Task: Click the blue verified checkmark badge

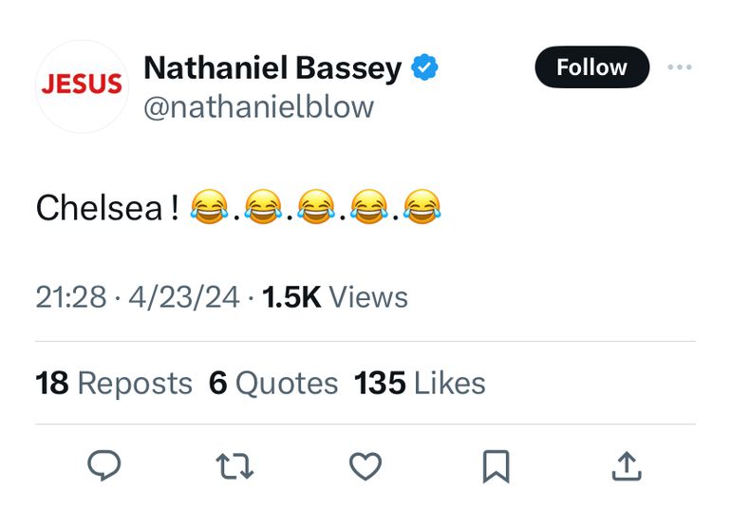Action: tap(424, 69)
